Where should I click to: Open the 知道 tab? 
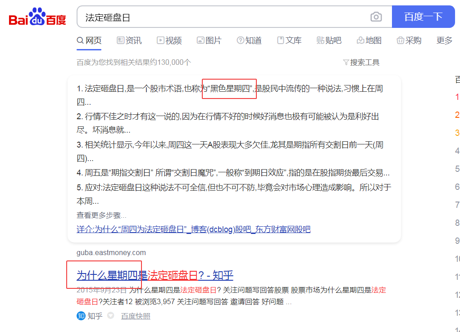click(249, 40)
